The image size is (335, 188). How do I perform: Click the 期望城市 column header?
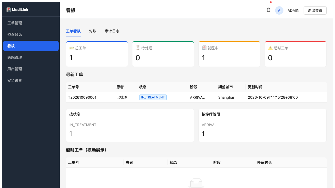click(226, 87)
